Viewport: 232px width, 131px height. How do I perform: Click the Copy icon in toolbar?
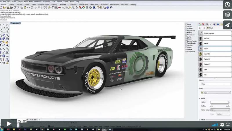[x=21, y=8]
